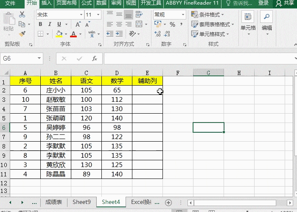The height and width of the screenshot is (212, 297).
Task: Click the 登录 sign-in button
Action: pyautogui.click(x=263, y=3)
